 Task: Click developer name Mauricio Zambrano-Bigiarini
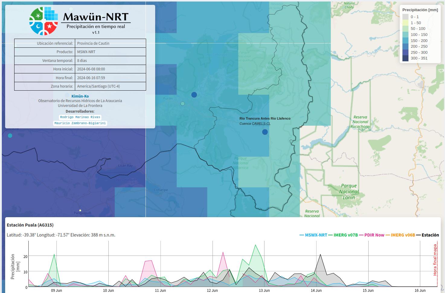coord(80,123)
